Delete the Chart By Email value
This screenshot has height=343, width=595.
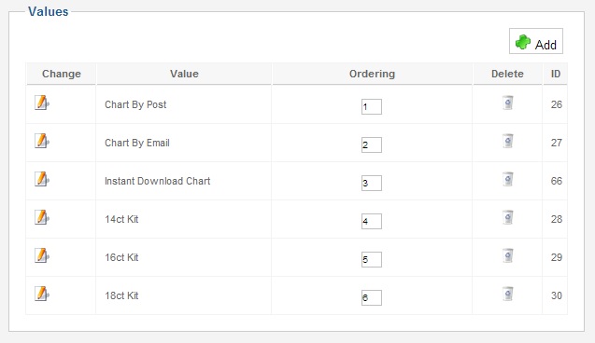508,141
